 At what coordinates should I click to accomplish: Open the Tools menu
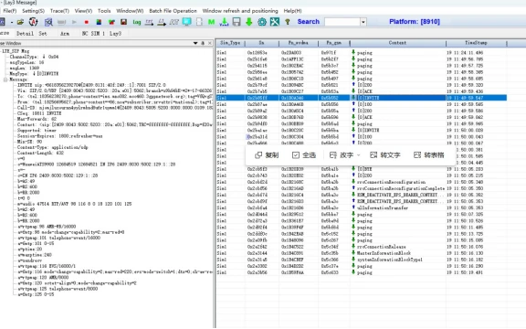(x=104, y=11)
